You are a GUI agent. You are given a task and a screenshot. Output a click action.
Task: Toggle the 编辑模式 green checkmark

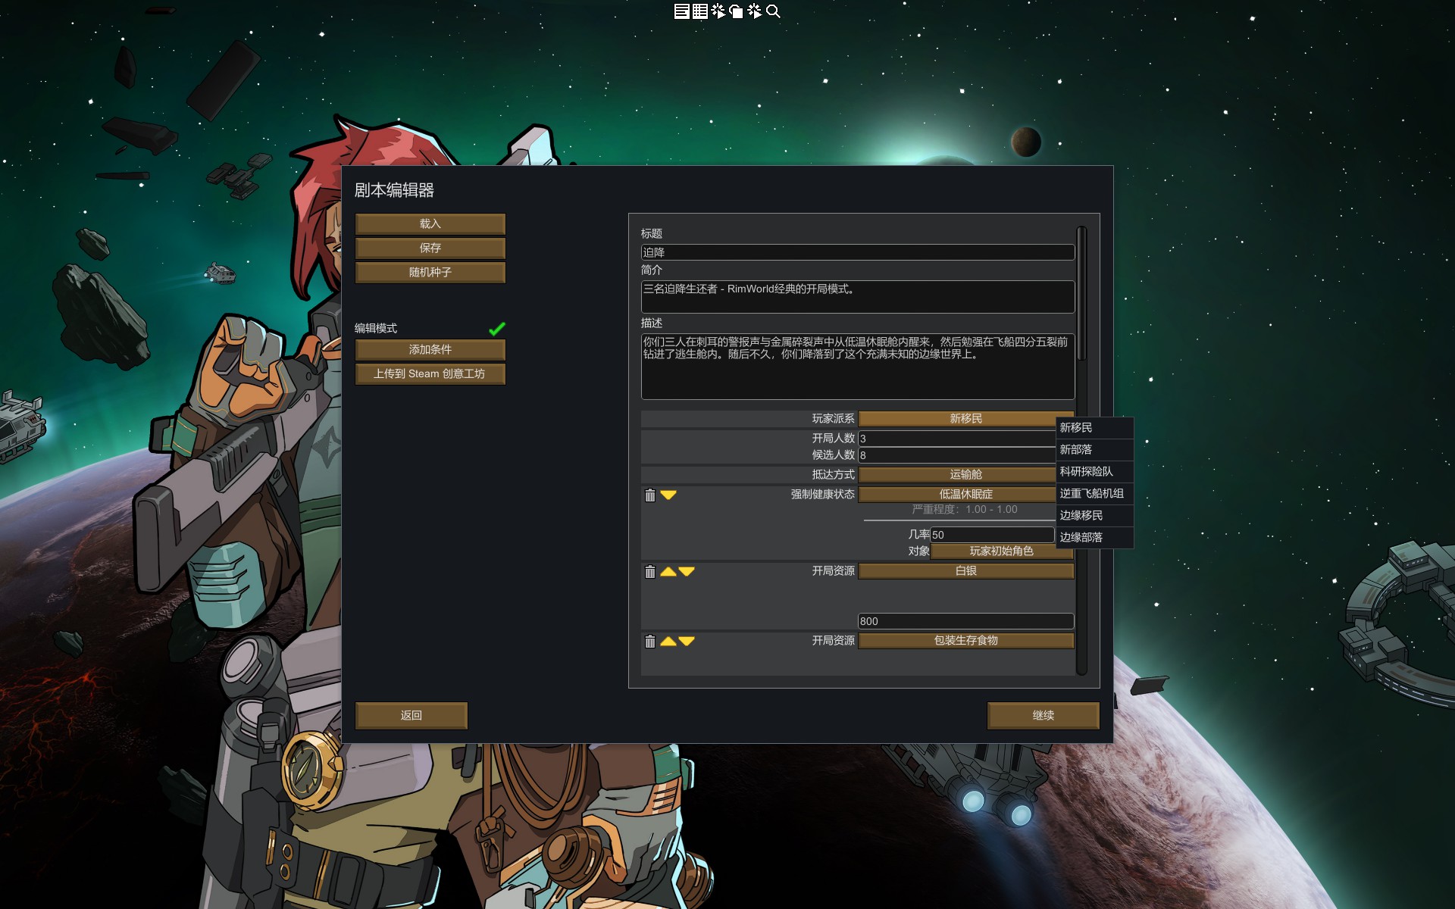point(497,328)
